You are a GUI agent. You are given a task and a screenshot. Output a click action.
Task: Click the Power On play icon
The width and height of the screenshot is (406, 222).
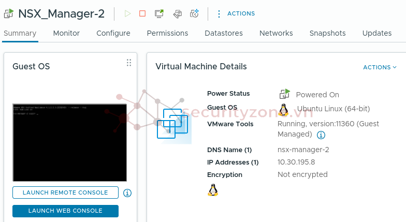click(x=127, y=13)
